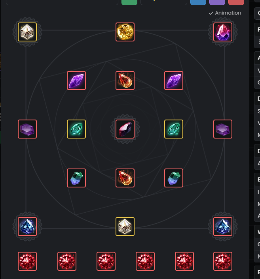Select the left purple hexagon gem on the outer ring
This screenshot has height=279, width=260.
pos(27,129)
